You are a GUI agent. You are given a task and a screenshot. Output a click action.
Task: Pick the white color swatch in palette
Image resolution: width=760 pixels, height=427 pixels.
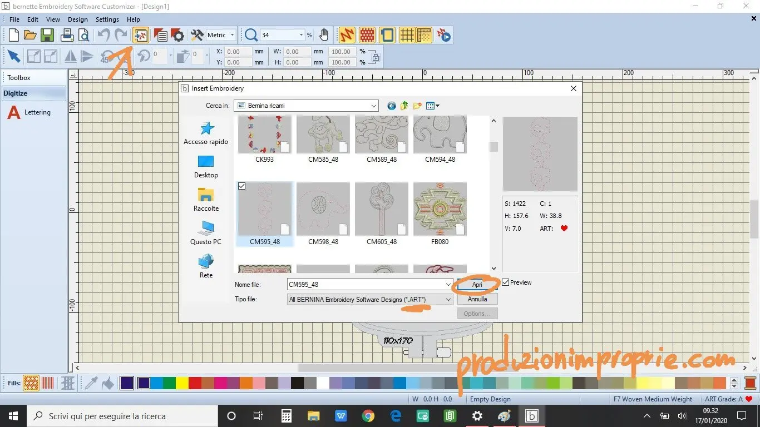click(323, 383)
